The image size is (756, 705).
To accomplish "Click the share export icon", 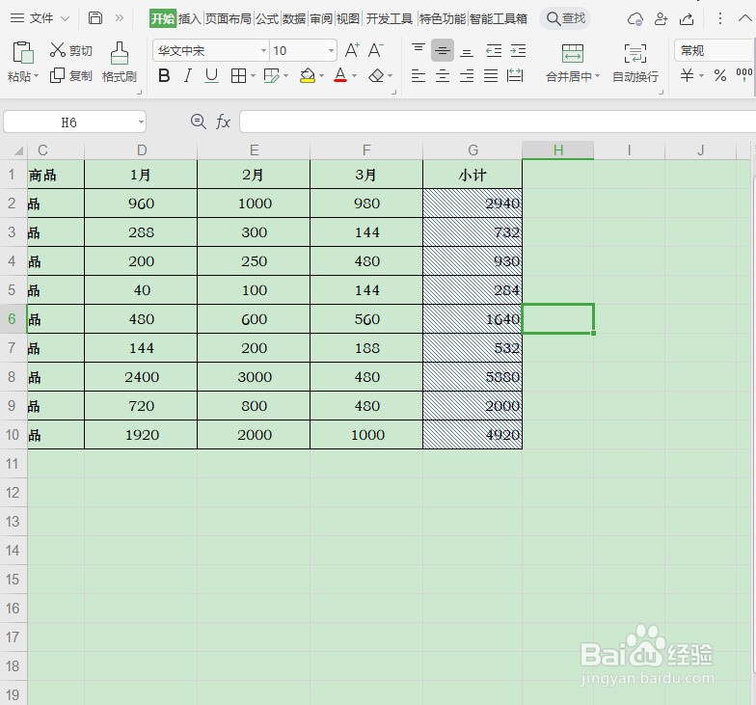I will (x=687, y=19).
